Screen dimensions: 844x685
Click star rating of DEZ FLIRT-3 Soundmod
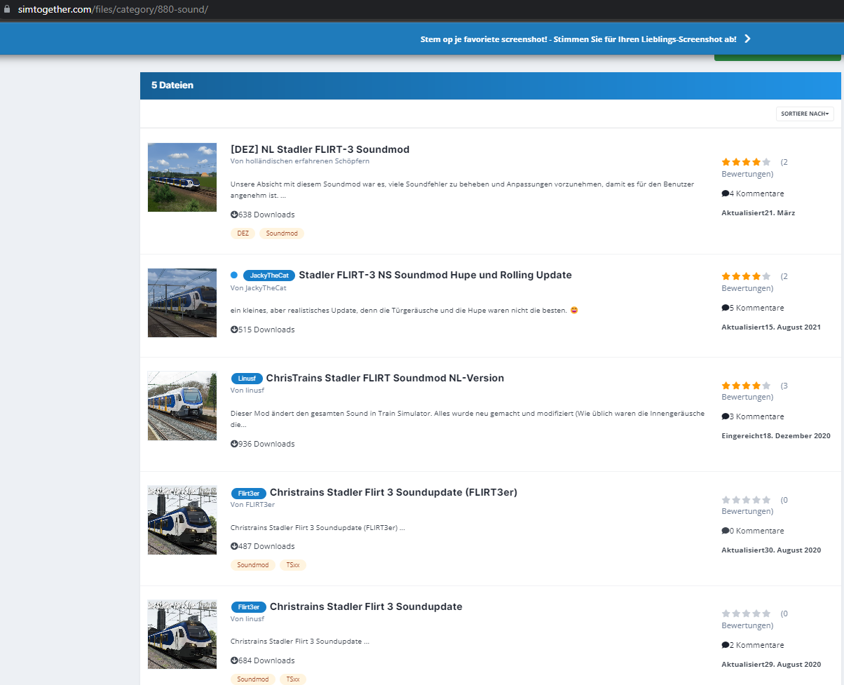pos(746,162)
